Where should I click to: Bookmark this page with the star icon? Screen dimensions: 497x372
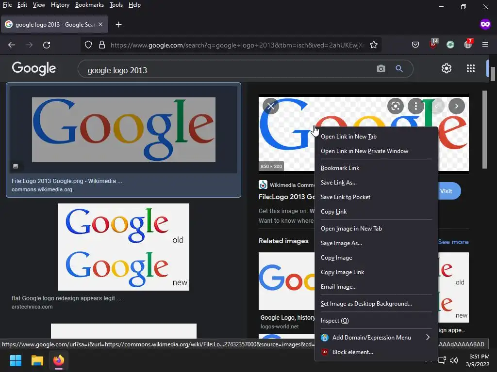(374, 45)
